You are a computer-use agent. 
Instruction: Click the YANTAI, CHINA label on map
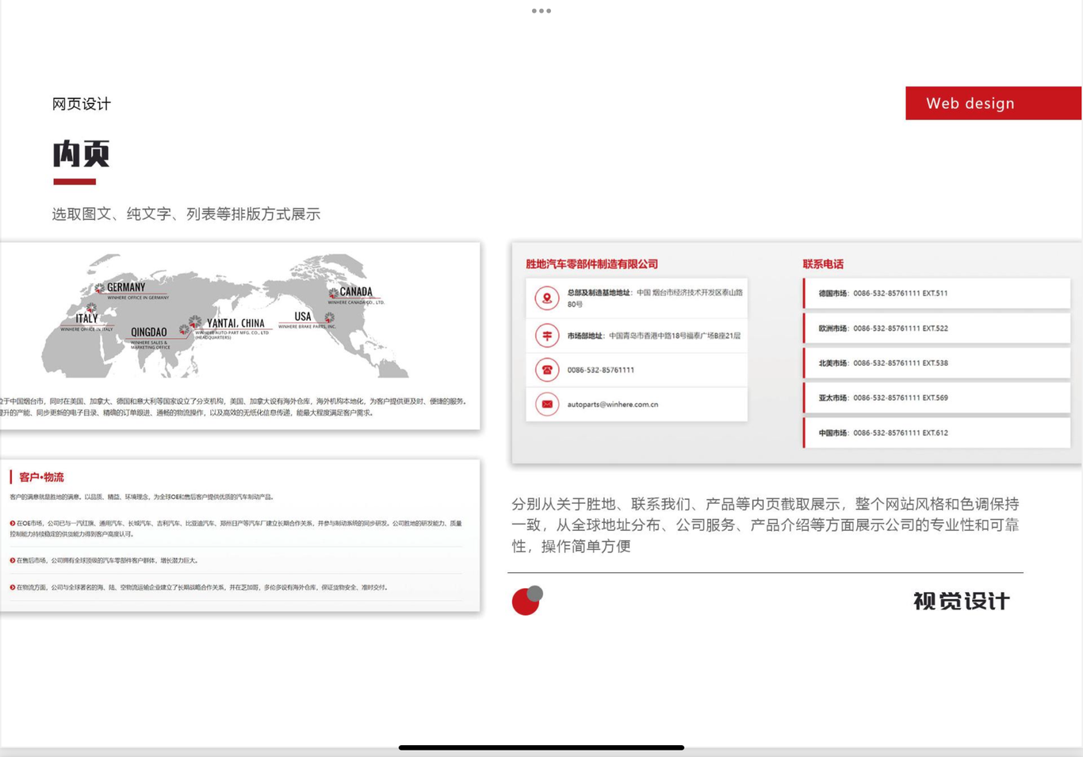(x=235, y=323)
